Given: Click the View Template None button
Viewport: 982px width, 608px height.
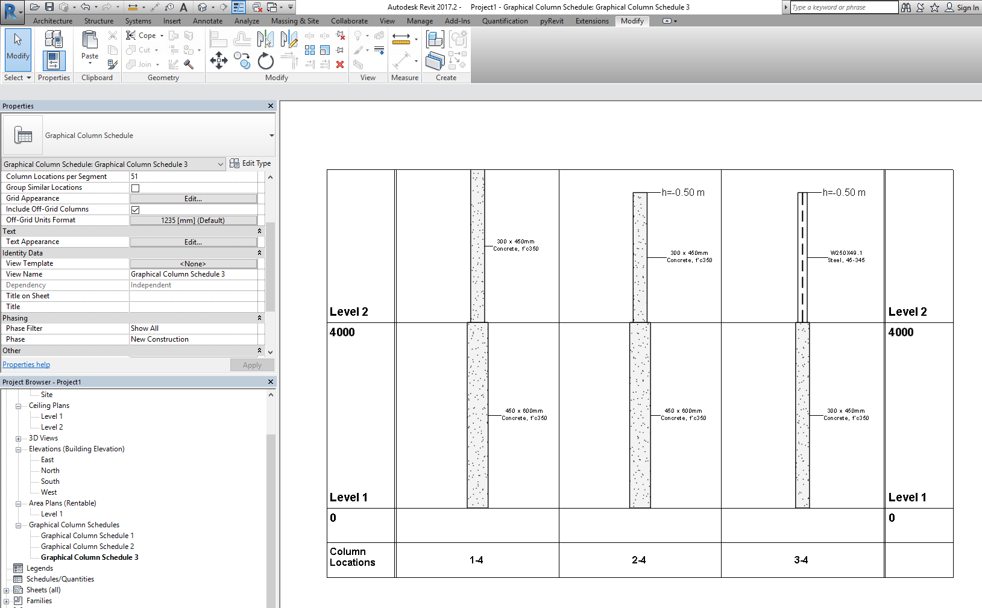Looking at the screenshot, I should (x=194, y=264).
